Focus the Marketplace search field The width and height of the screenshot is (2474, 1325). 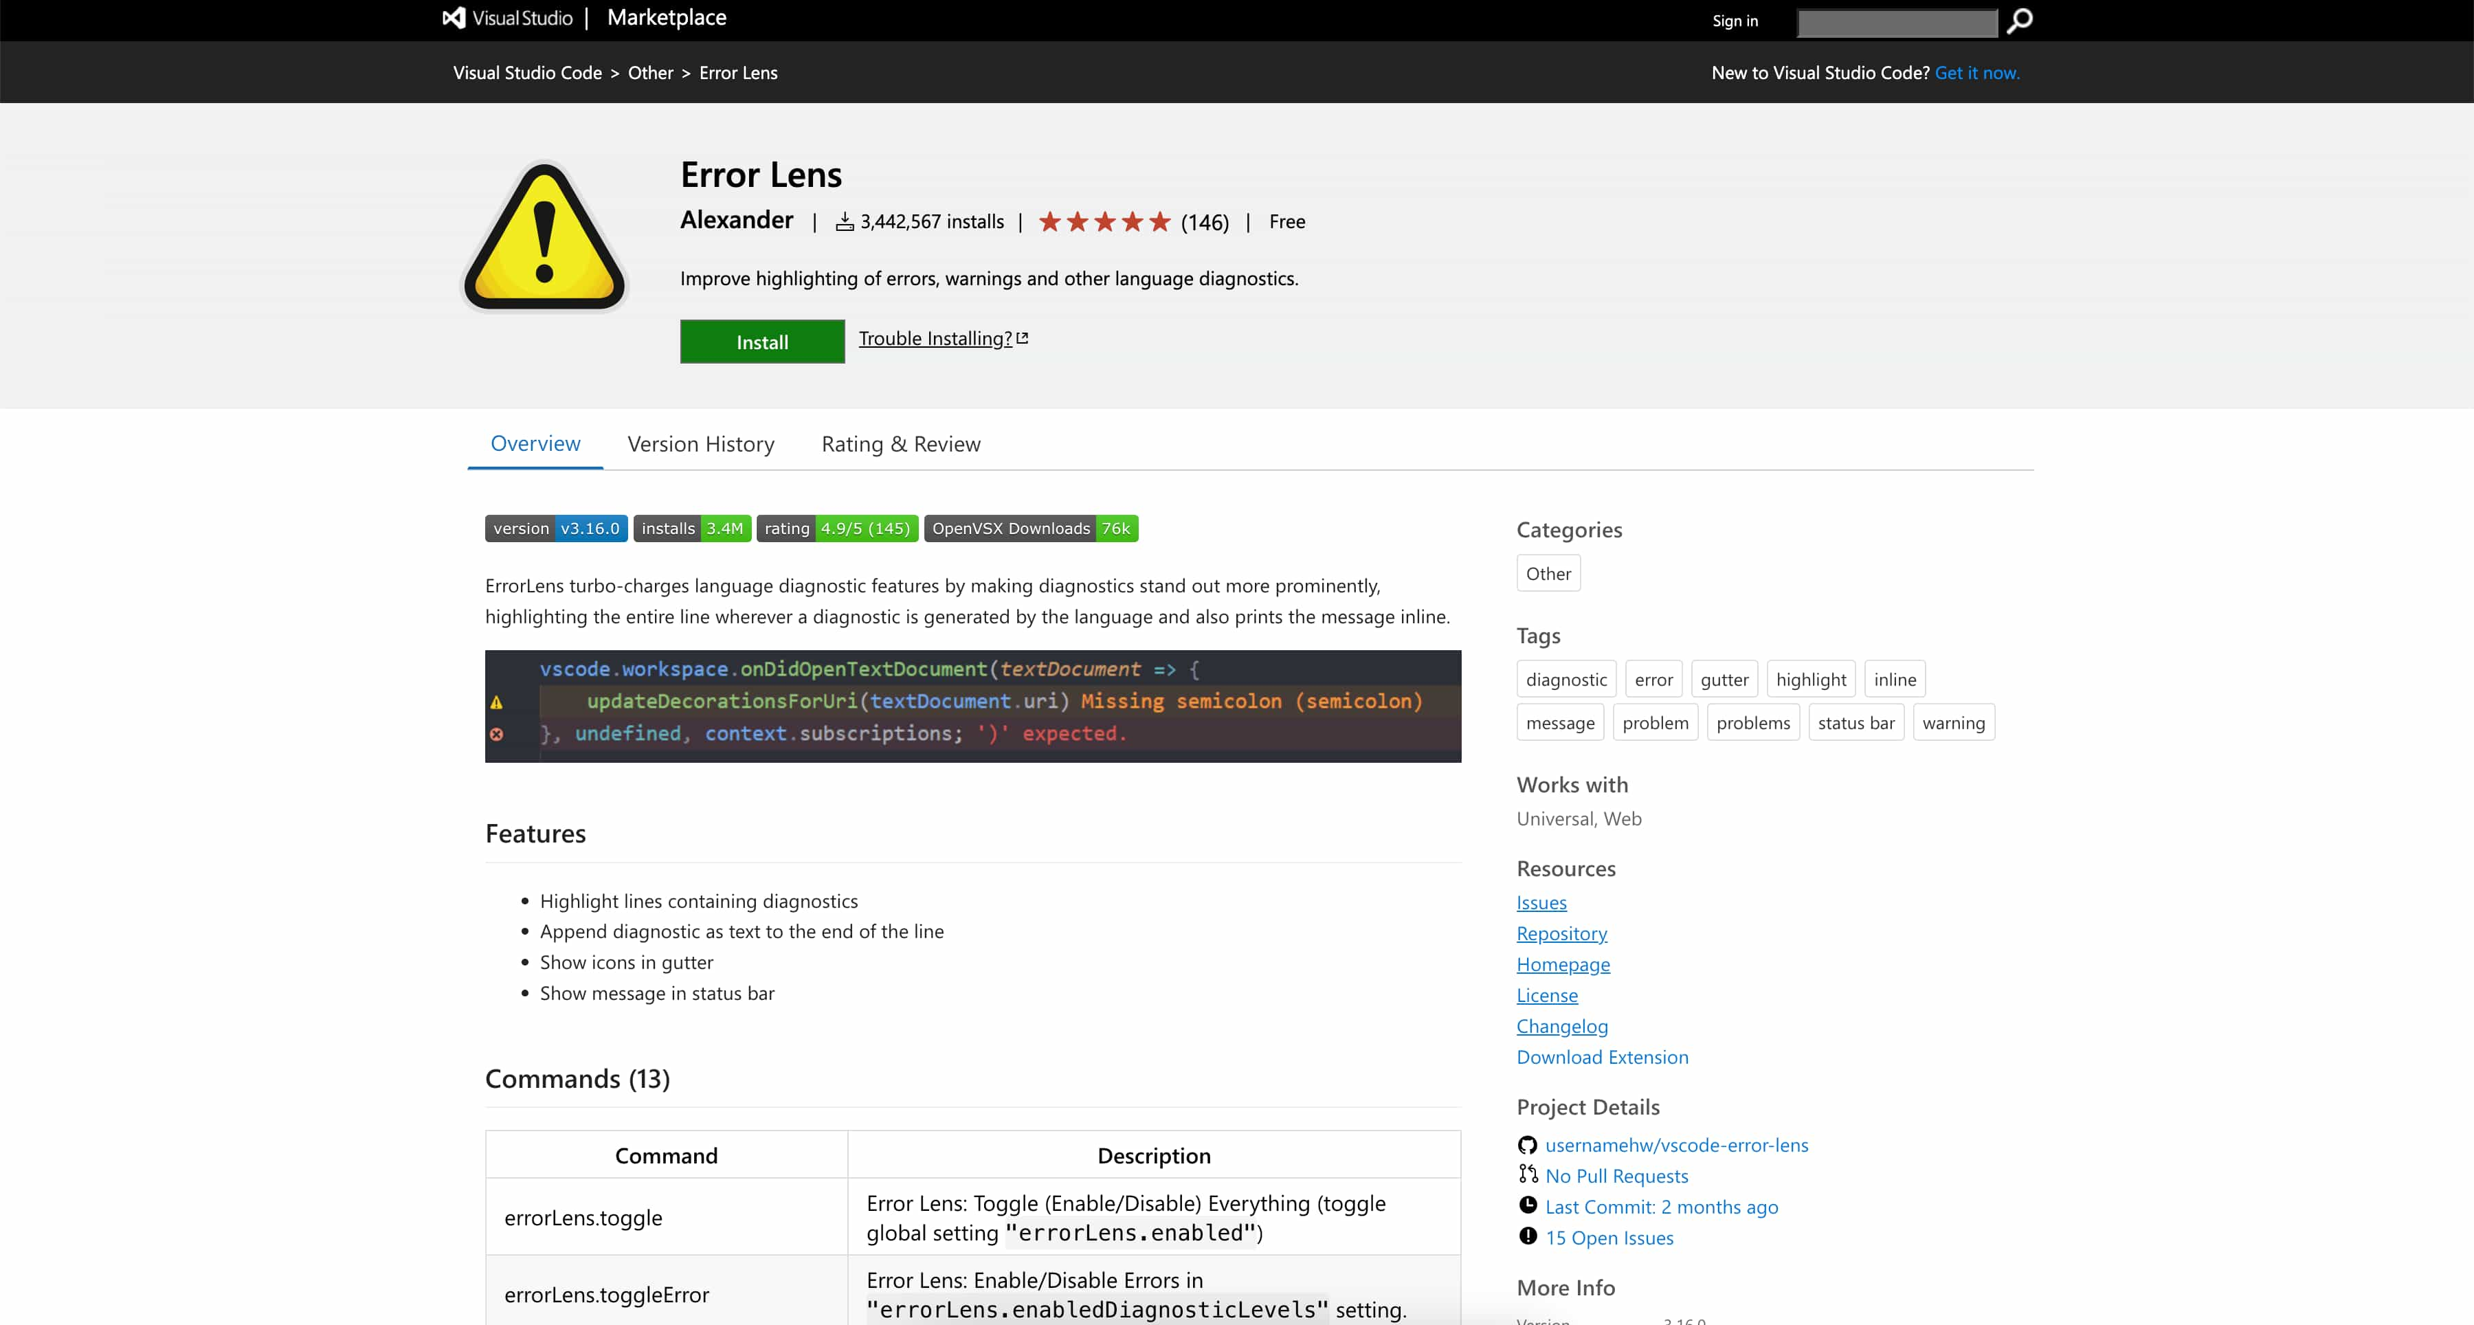[x=1897, y=22]
